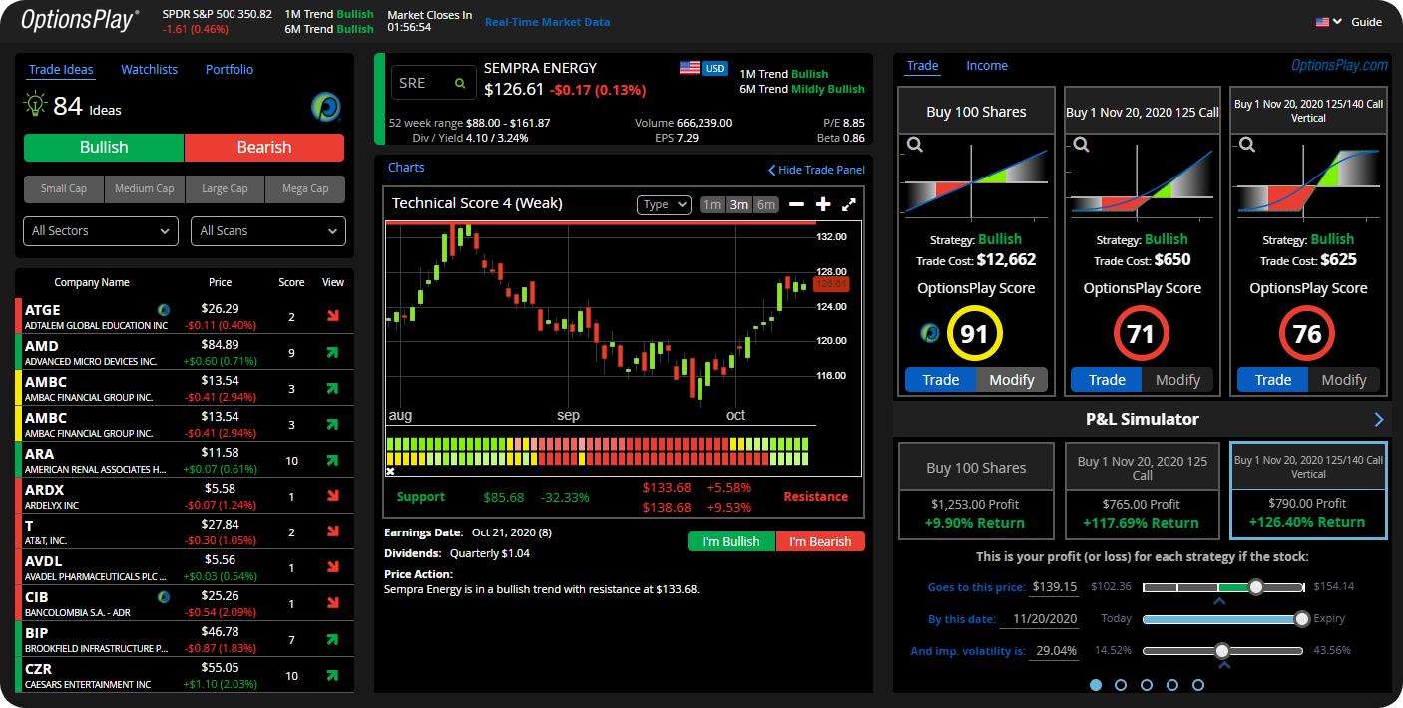Select the second pagination dot in simulator
The image size is (1403, 708).
click(1121, 685)
